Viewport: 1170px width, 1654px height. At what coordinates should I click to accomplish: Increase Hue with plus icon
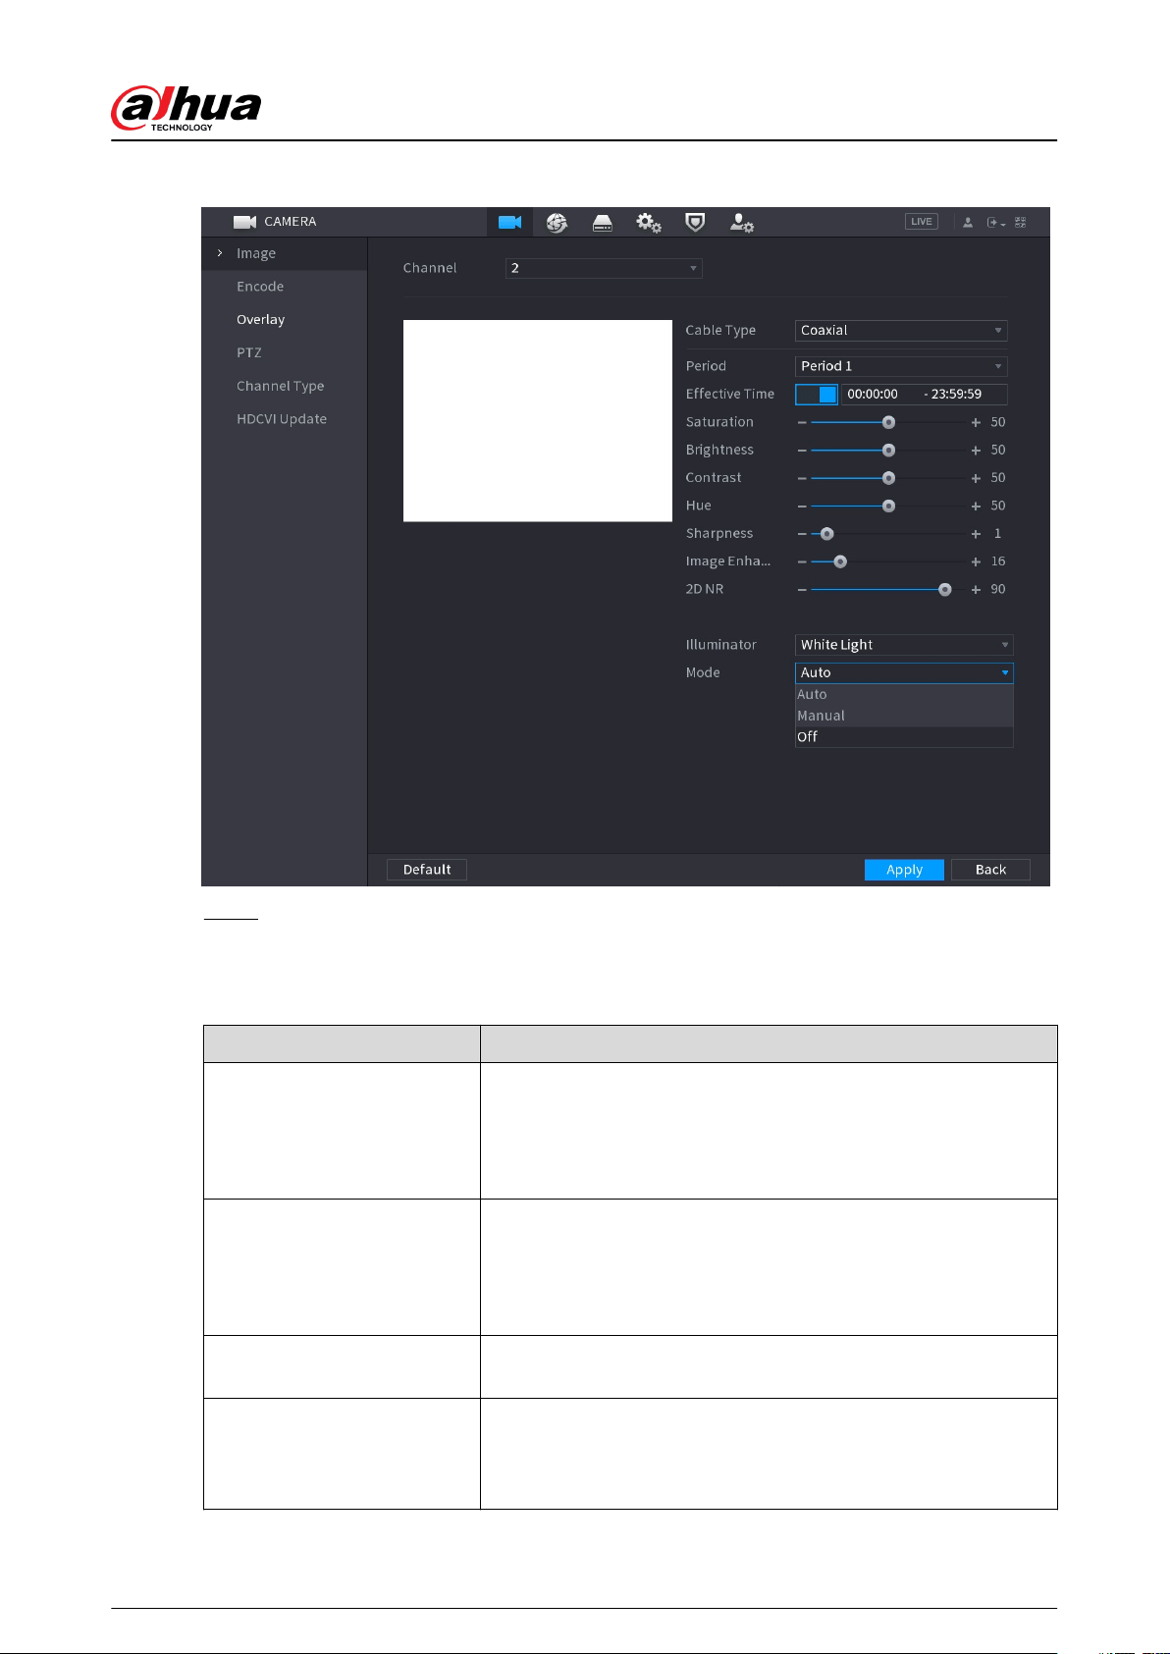(x=976, y=507)
